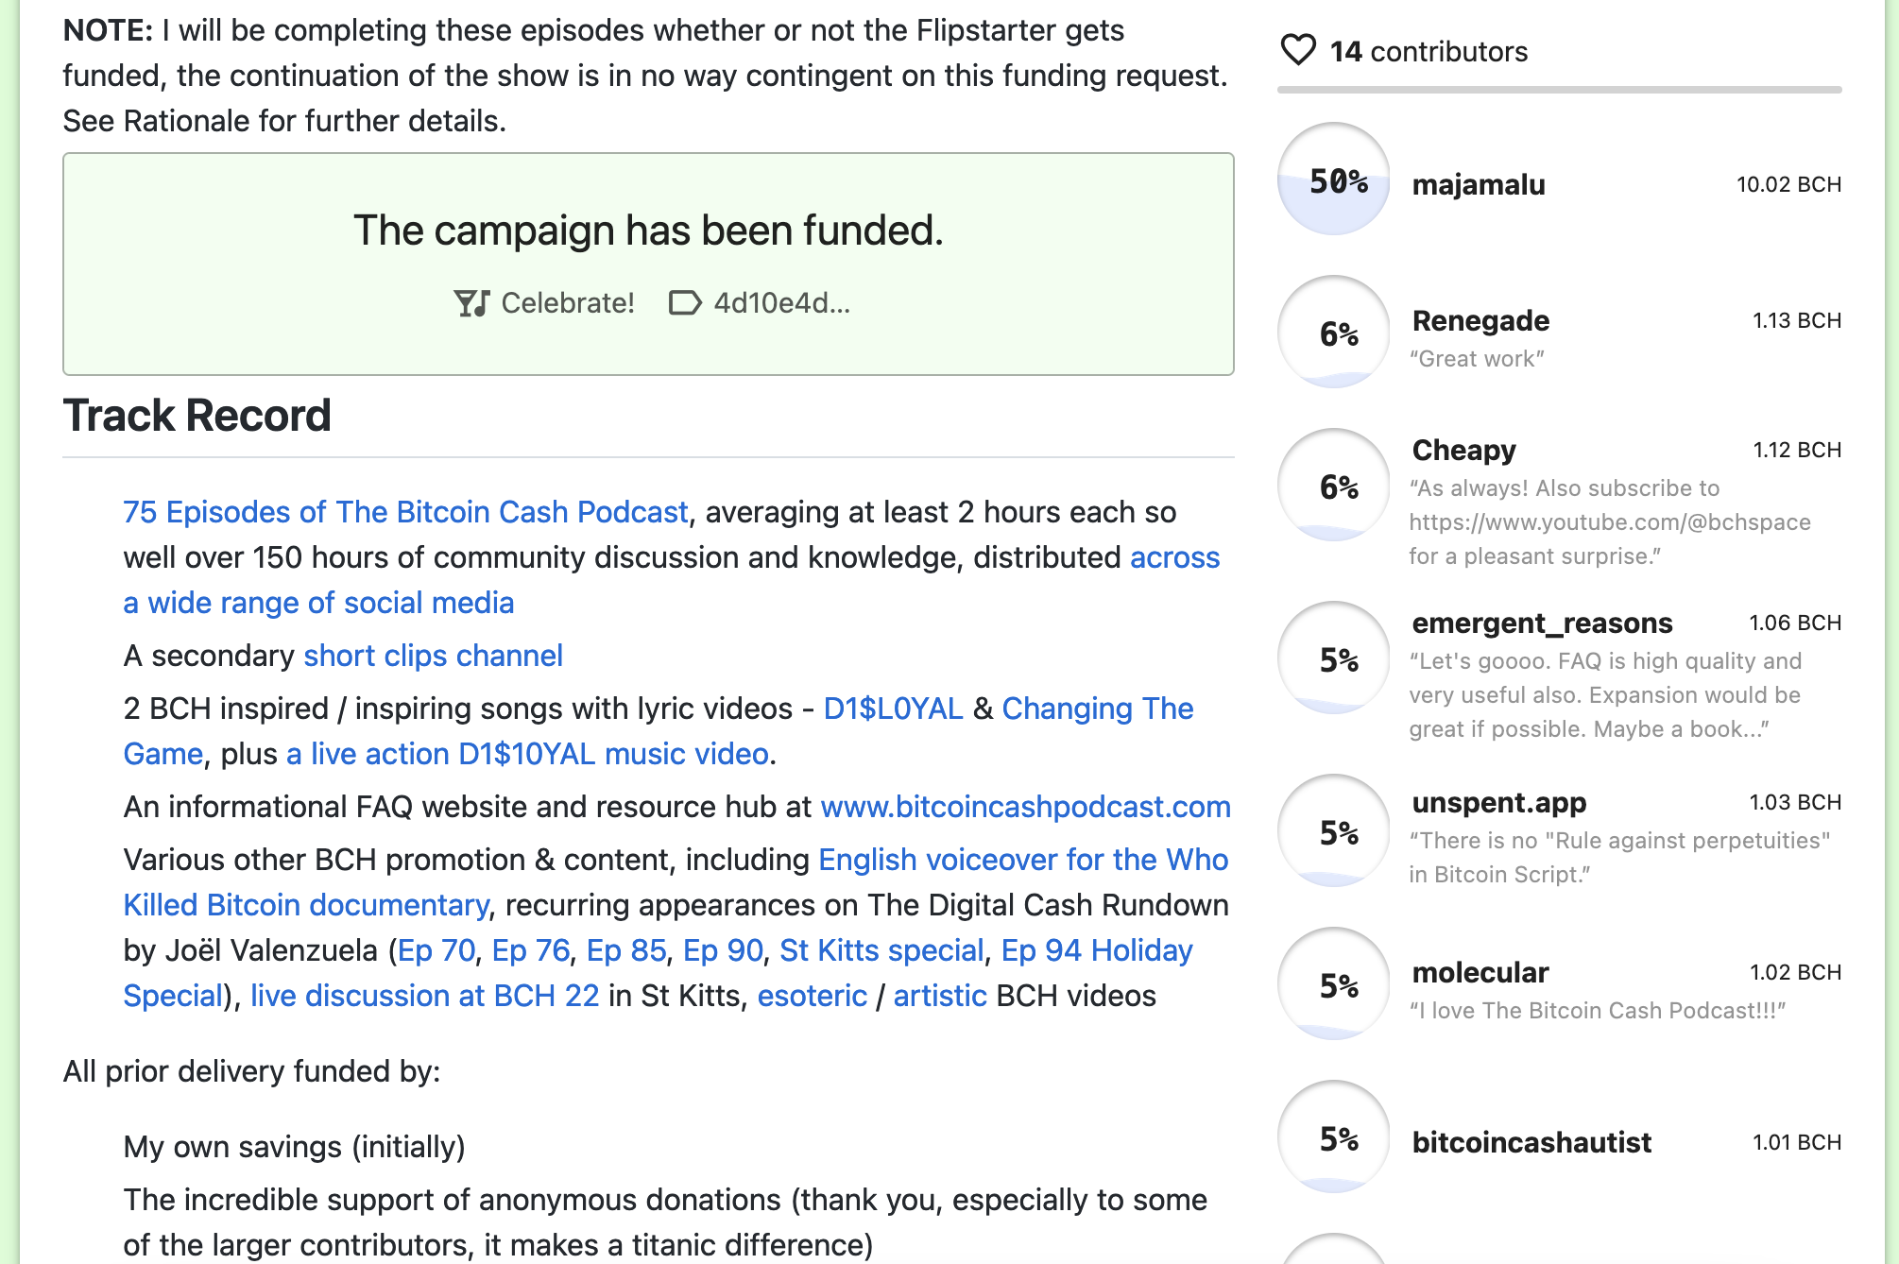The height and width of the screenshot is (1264, 1899).
Task: Click the Celebrate! button text
Action: (567, 303)
